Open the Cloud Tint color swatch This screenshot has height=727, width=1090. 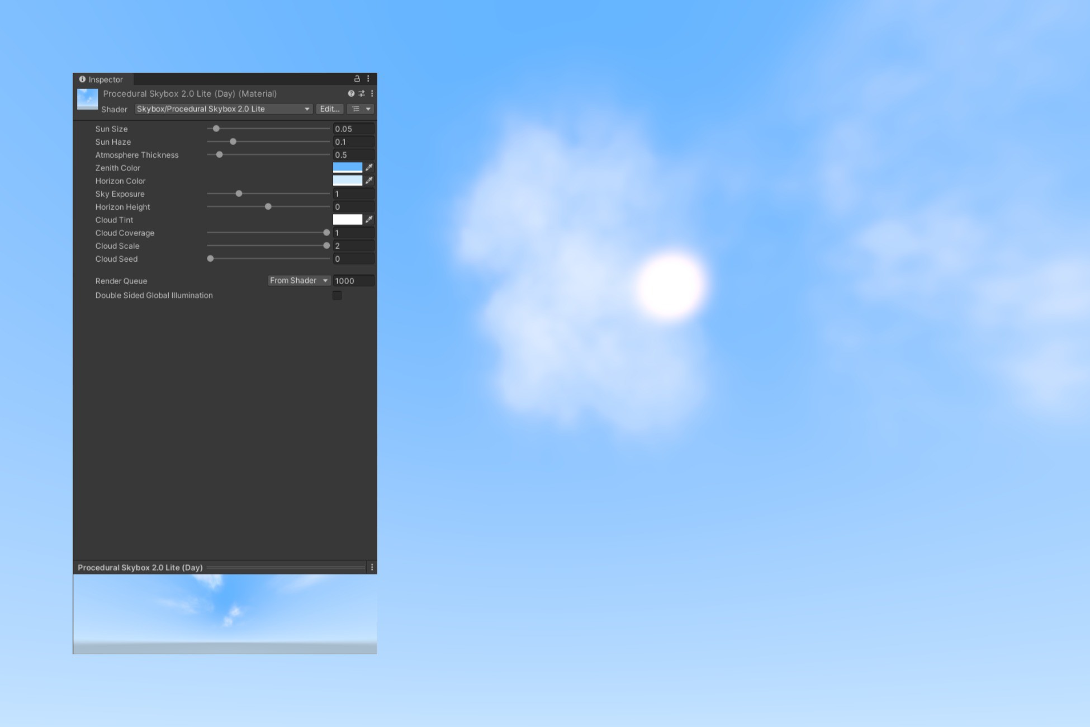click(x=348, y=219)
